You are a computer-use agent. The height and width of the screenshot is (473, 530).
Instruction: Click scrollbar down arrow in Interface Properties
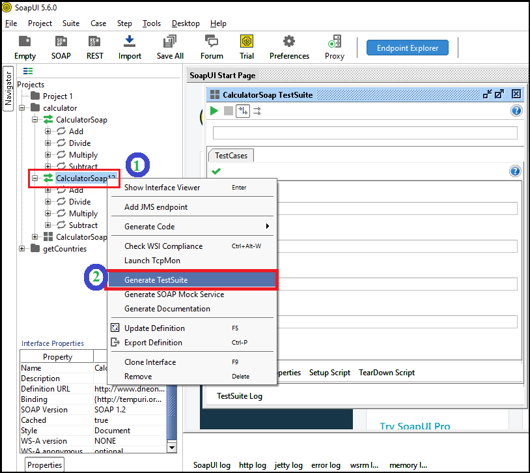click(x=172, y=448)
